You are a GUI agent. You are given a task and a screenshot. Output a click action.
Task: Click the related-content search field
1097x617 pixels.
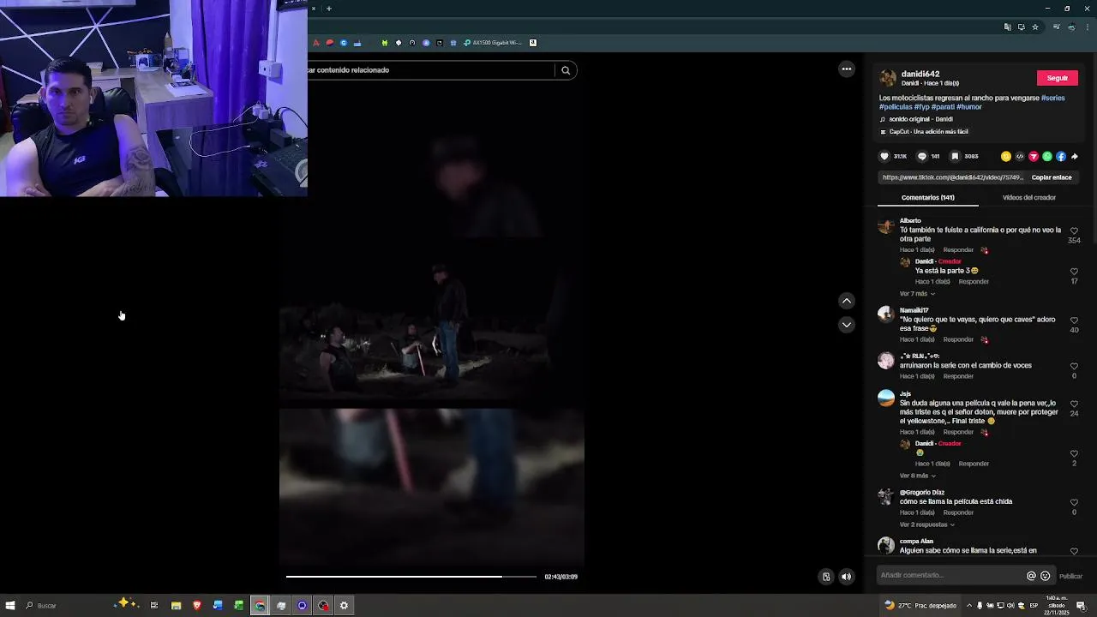click(430, 70)
